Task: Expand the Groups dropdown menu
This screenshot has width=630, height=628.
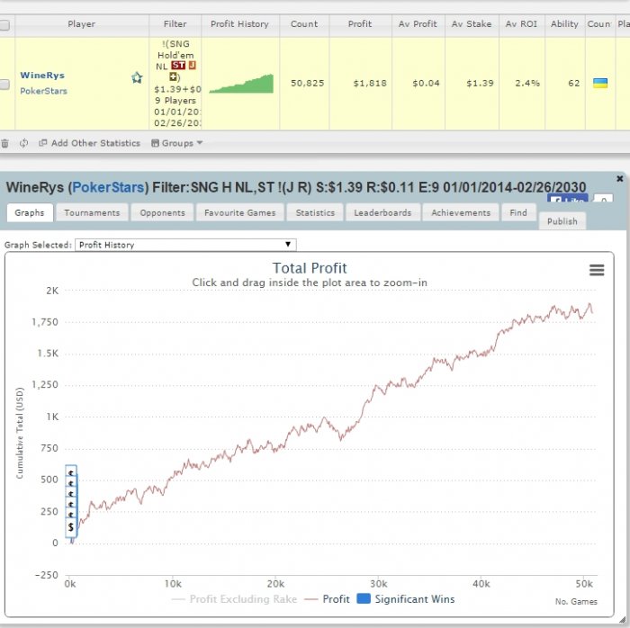Action: coord(176,143)
